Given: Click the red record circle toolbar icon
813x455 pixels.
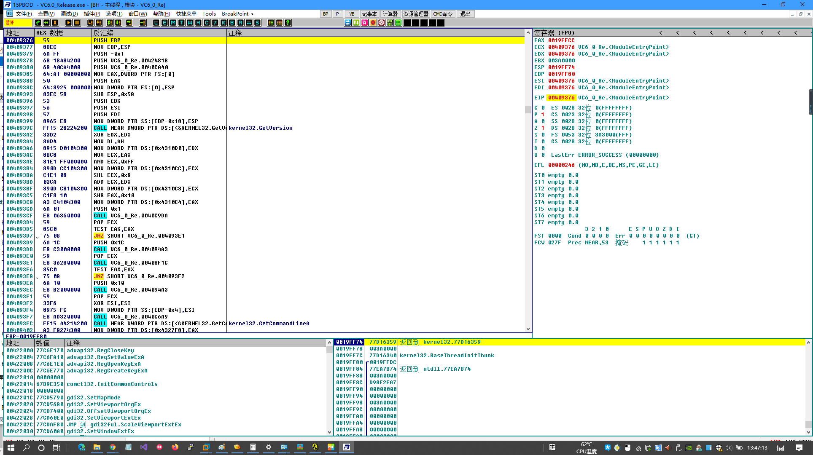Looking at the screenshot, I should pyautogui.click(x=373, y=23).
